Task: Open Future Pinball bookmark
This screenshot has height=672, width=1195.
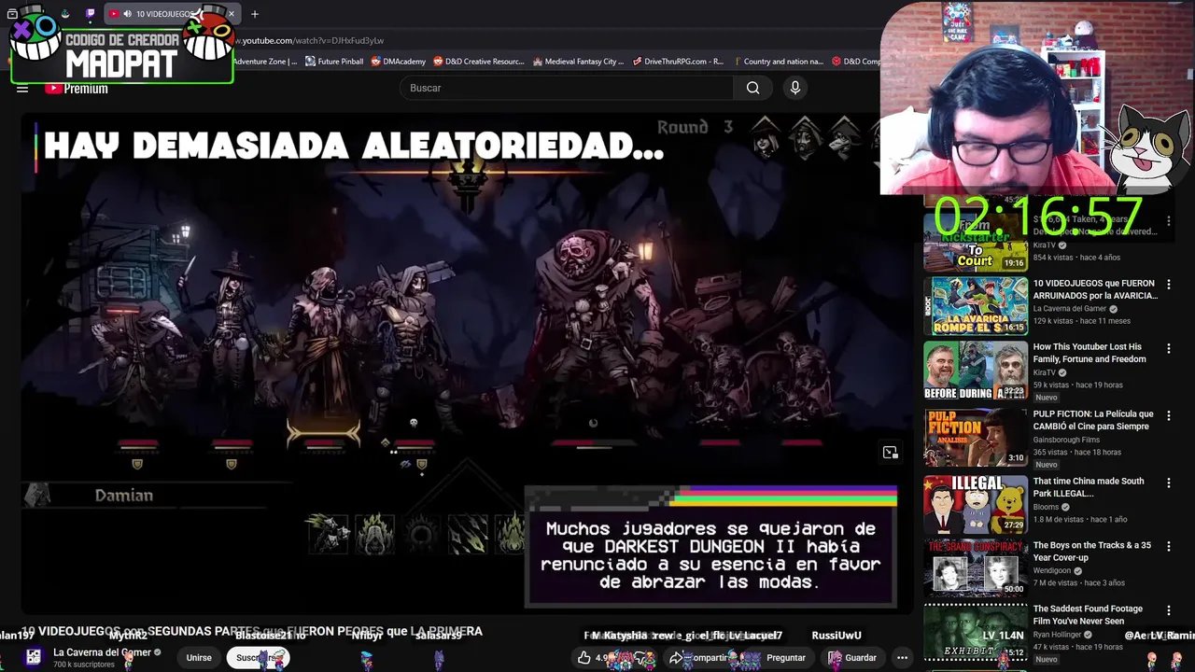Action: pyautogui.click(x=334, y=62)
